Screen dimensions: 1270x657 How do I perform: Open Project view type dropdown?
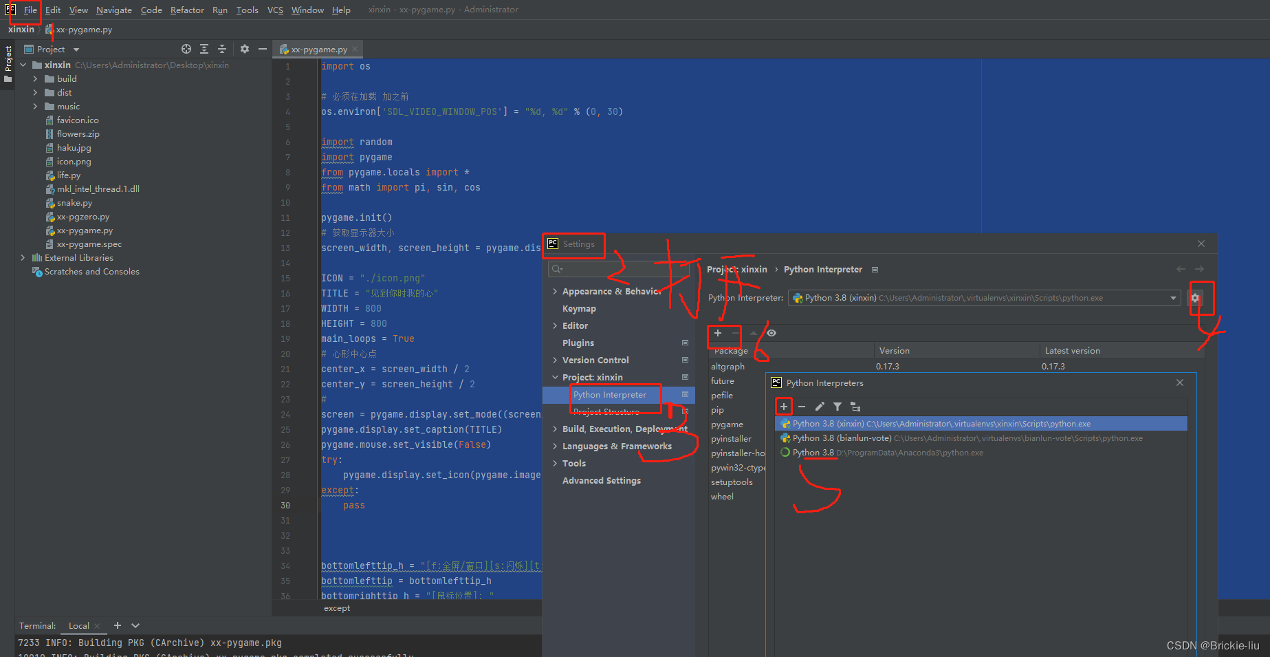[76, 50]
